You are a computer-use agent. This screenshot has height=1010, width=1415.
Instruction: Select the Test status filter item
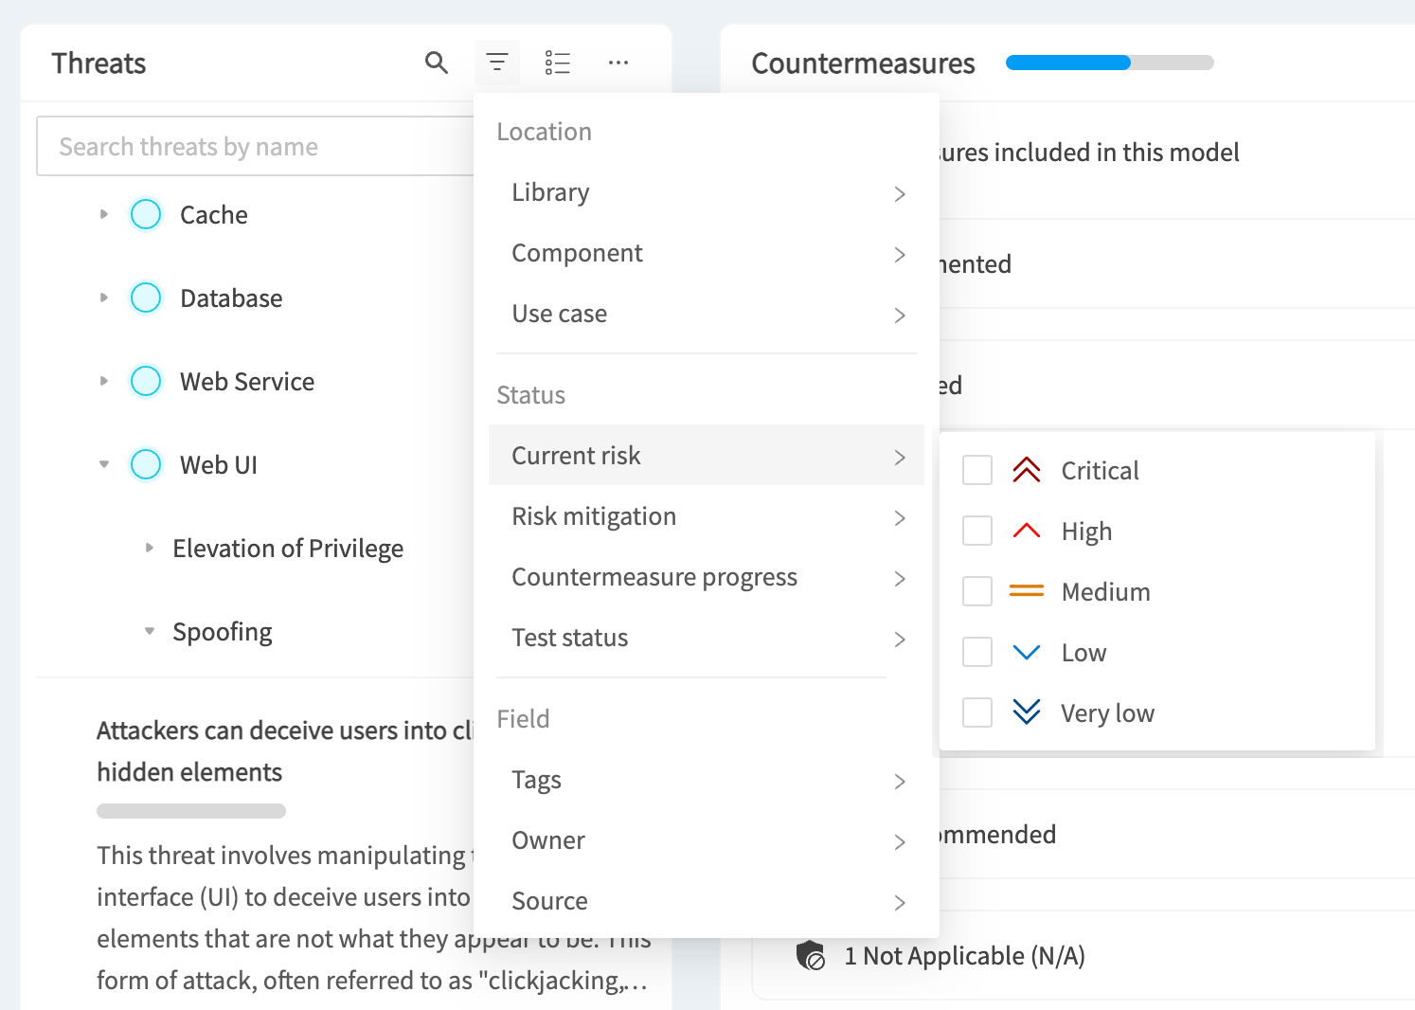pyautogui.click(x=707, y=637)
